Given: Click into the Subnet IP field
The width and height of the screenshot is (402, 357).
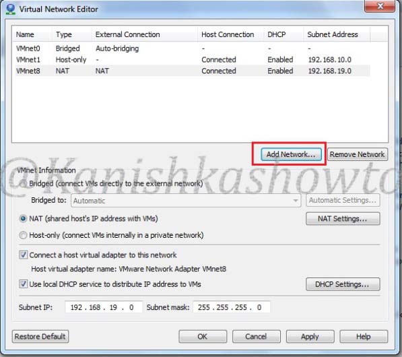Looking at the screenshot, I should (x=103, y=307).
